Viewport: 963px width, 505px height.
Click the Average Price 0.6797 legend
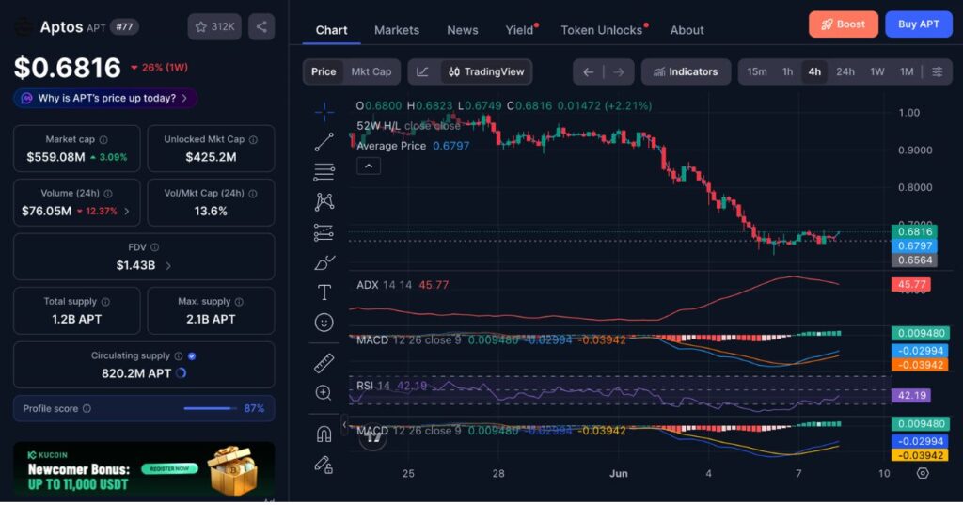413,146
